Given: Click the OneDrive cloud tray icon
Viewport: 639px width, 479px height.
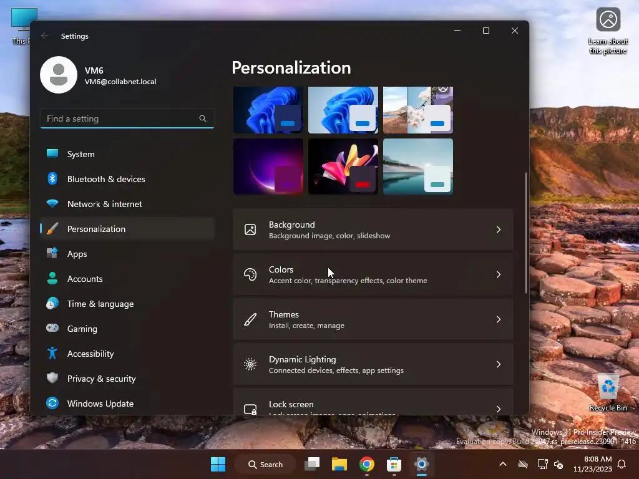Looking at the screenshot, I should coord(523,464).
